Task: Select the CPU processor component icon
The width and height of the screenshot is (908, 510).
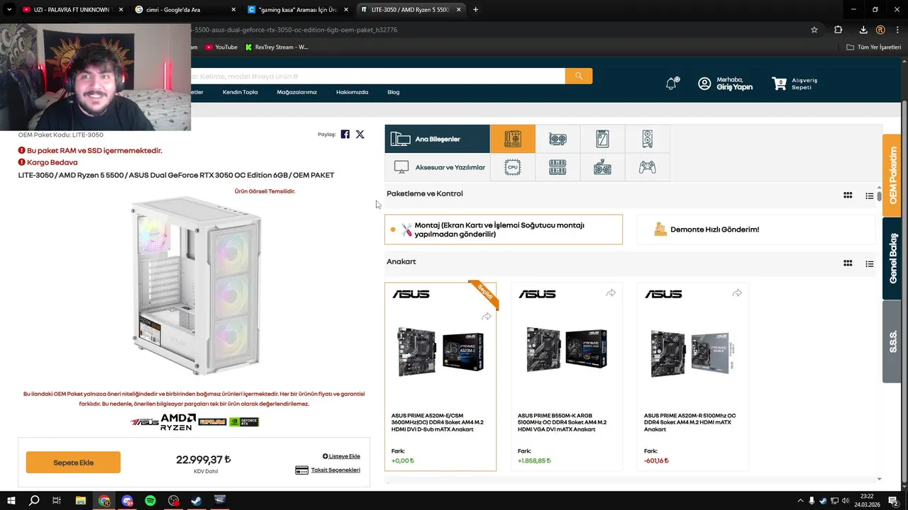Action: click(512, 167)
